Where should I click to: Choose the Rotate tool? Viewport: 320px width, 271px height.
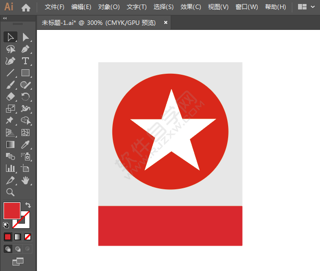[x=25, y=97]
